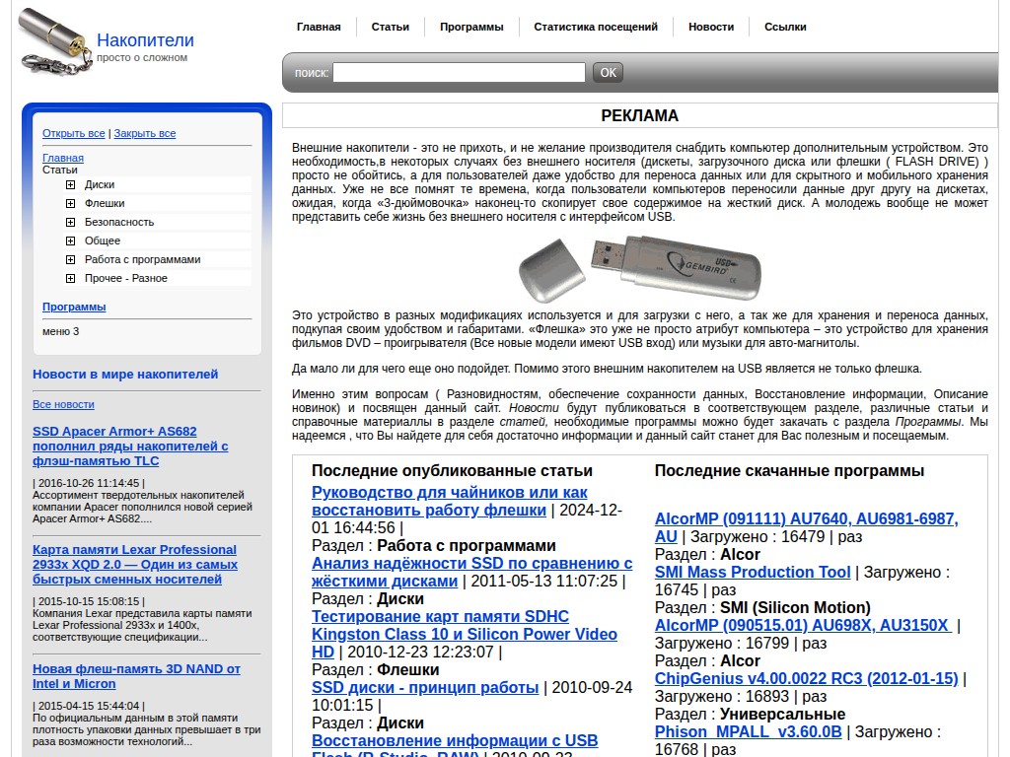Focus the поиск search input field
The width and height of the screenshot is (1010, 757).
pyautogui.click(x=459, y=72)
